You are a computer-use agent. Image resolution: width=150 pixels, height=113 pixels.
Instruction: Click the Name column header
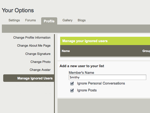pyautogui.click(x=66, y=51)
